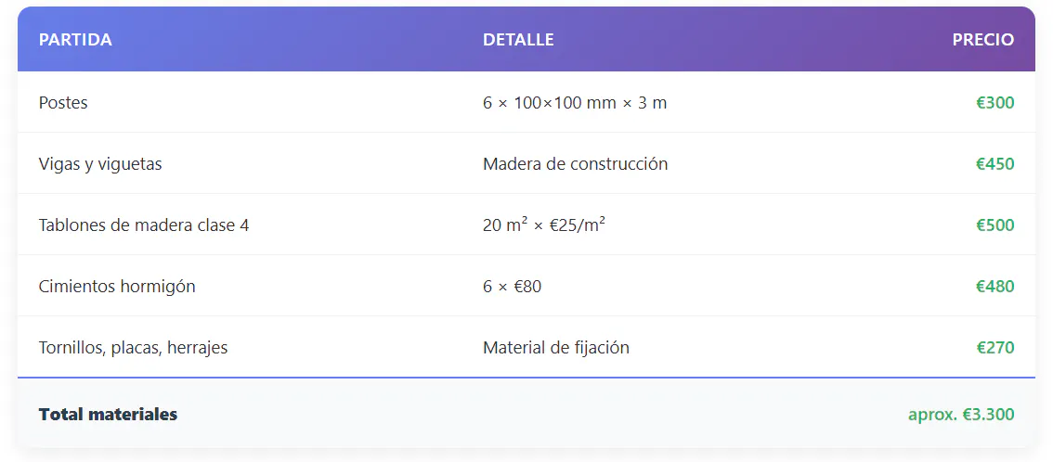Click the aprox. €3.300 total amount
Image resolution: width=1053 pixels, height=462 pixels.
960,415
